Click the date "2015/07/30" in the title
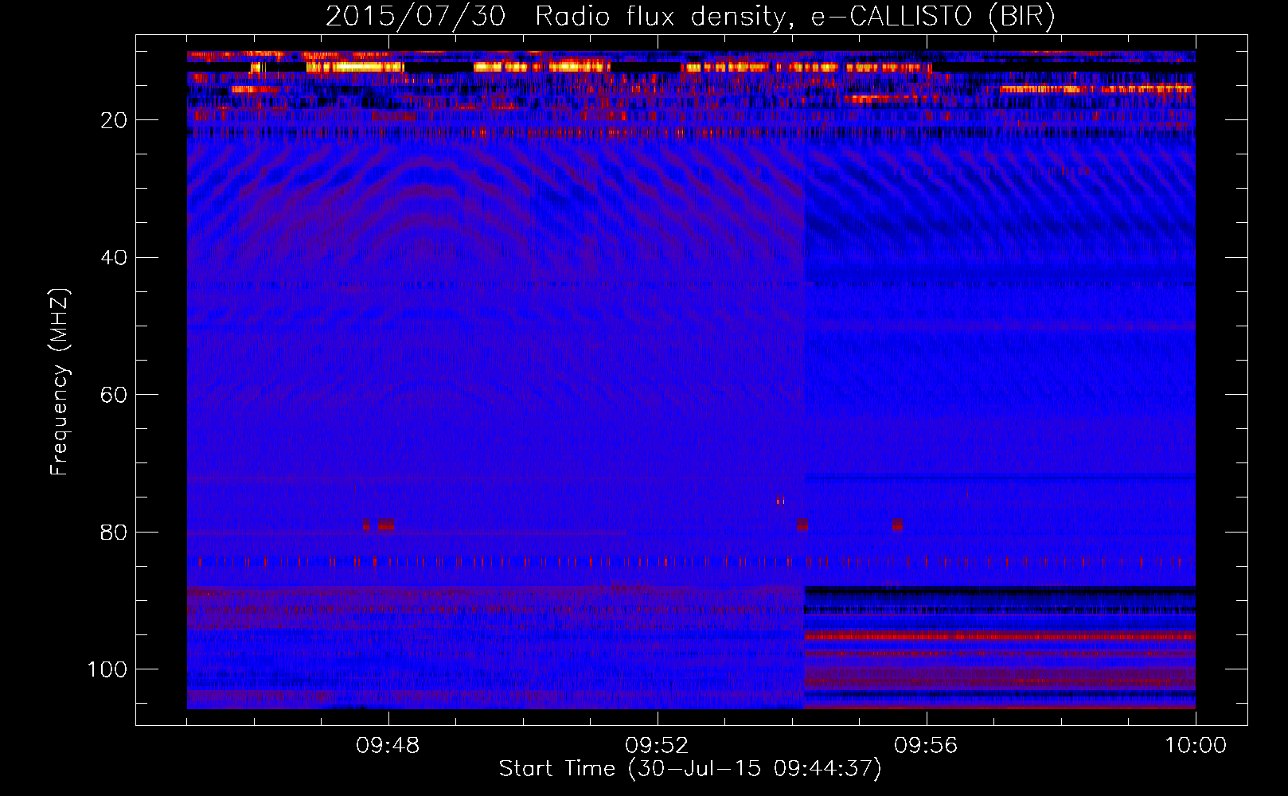The width and height of the screenshot is (1288, 796). (x=416, y=17)
